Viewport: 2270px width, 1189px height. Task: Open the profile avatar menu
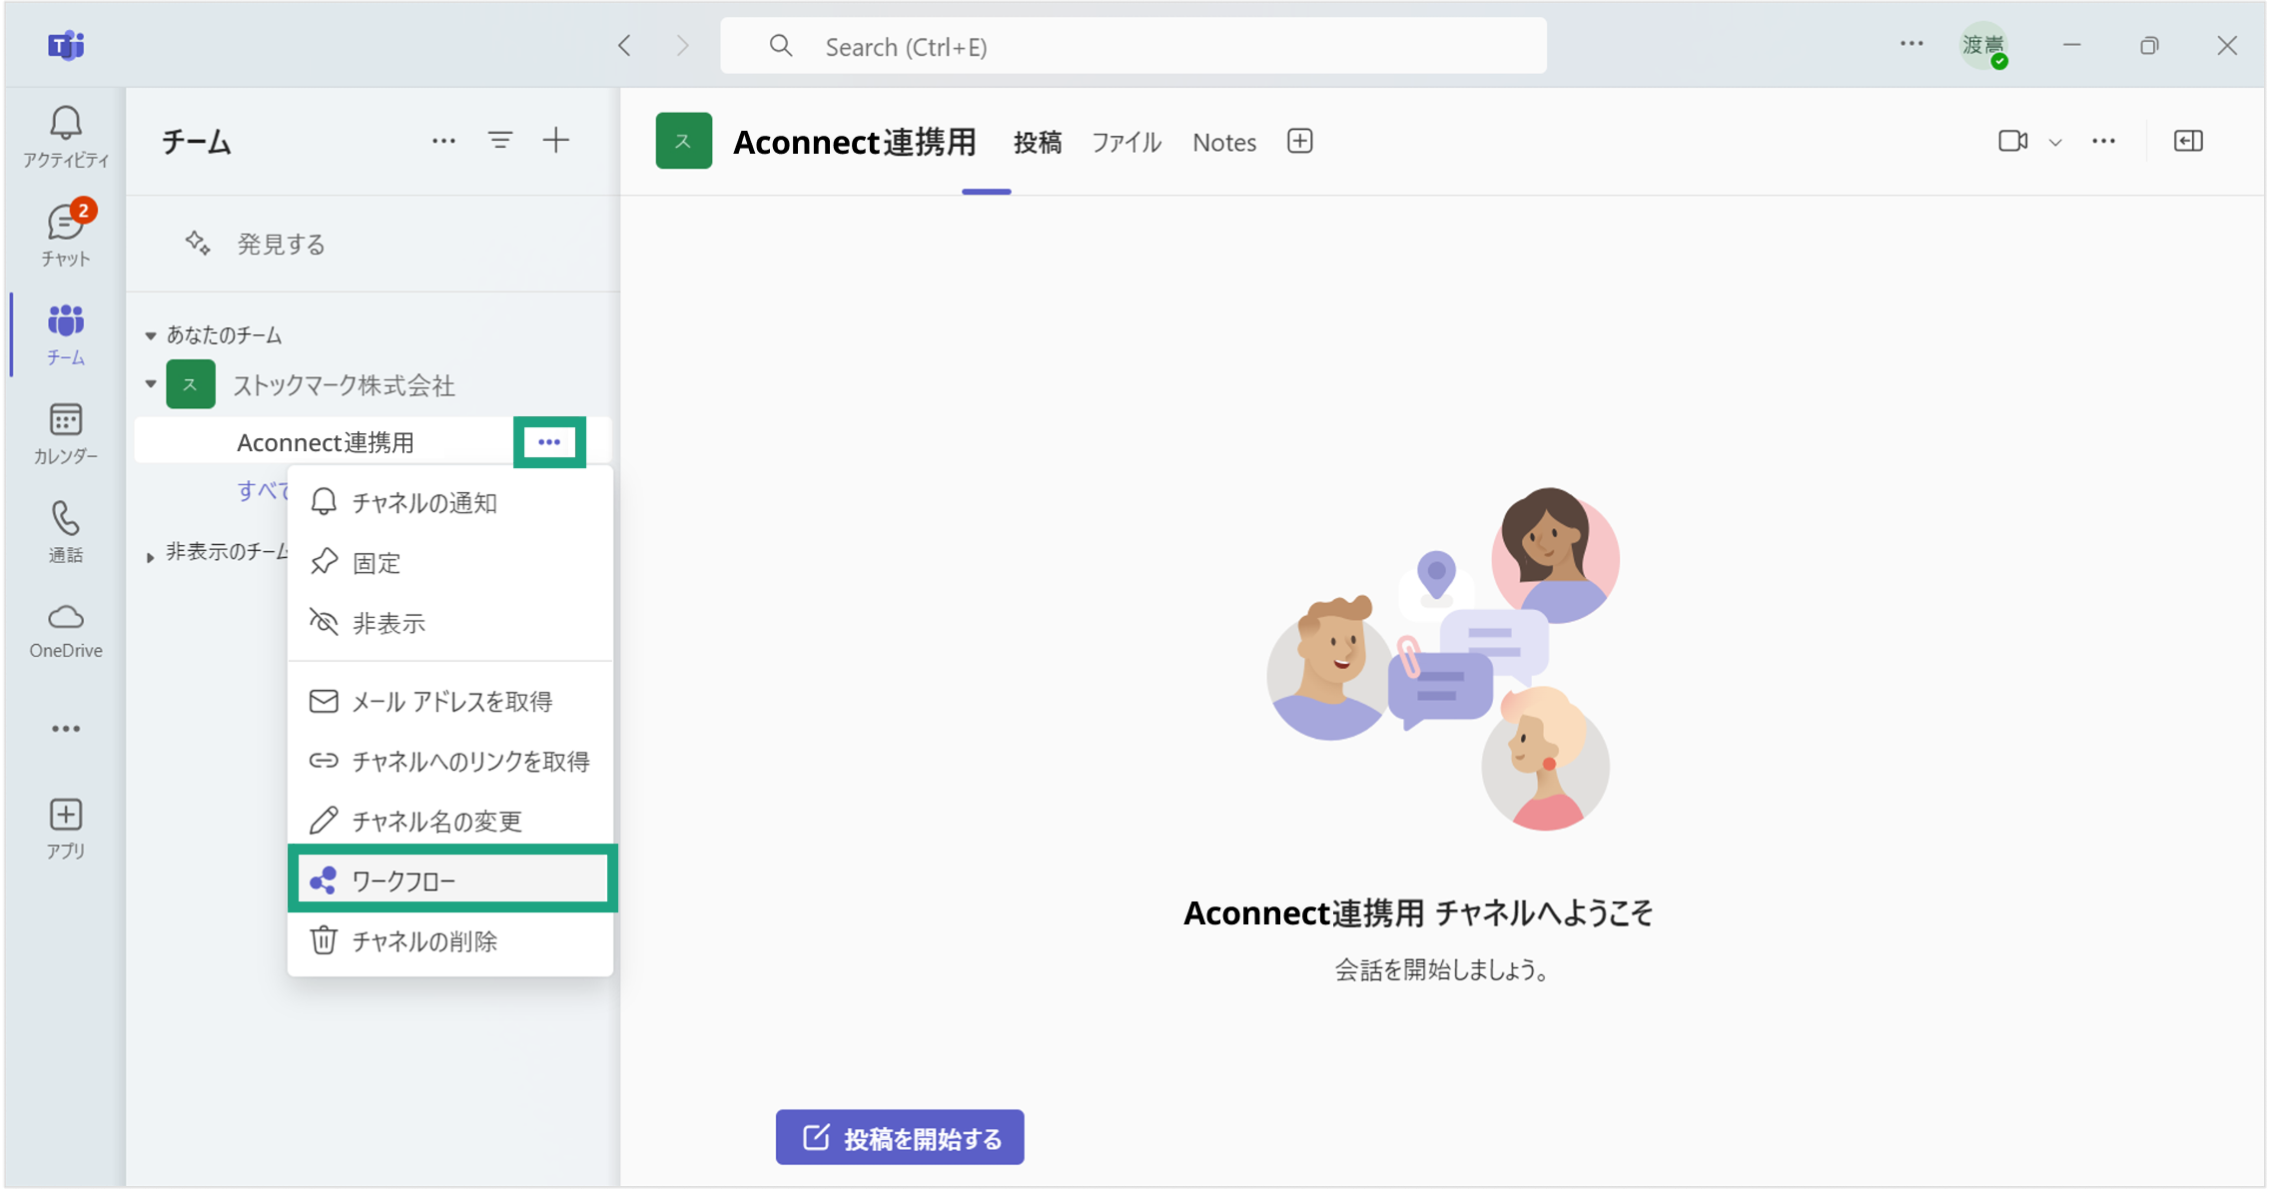point(1983,46)
